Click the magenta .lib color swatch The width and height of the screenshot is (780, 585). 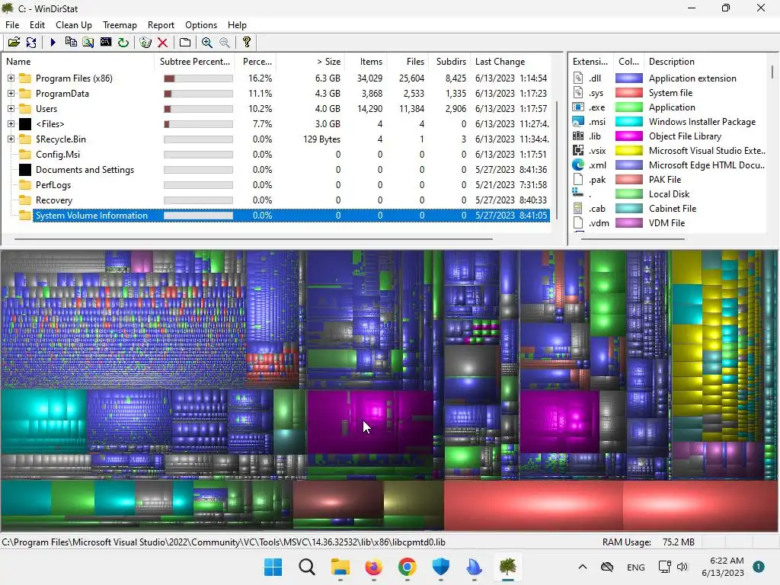pyautogui.click(x=628, y=136)
